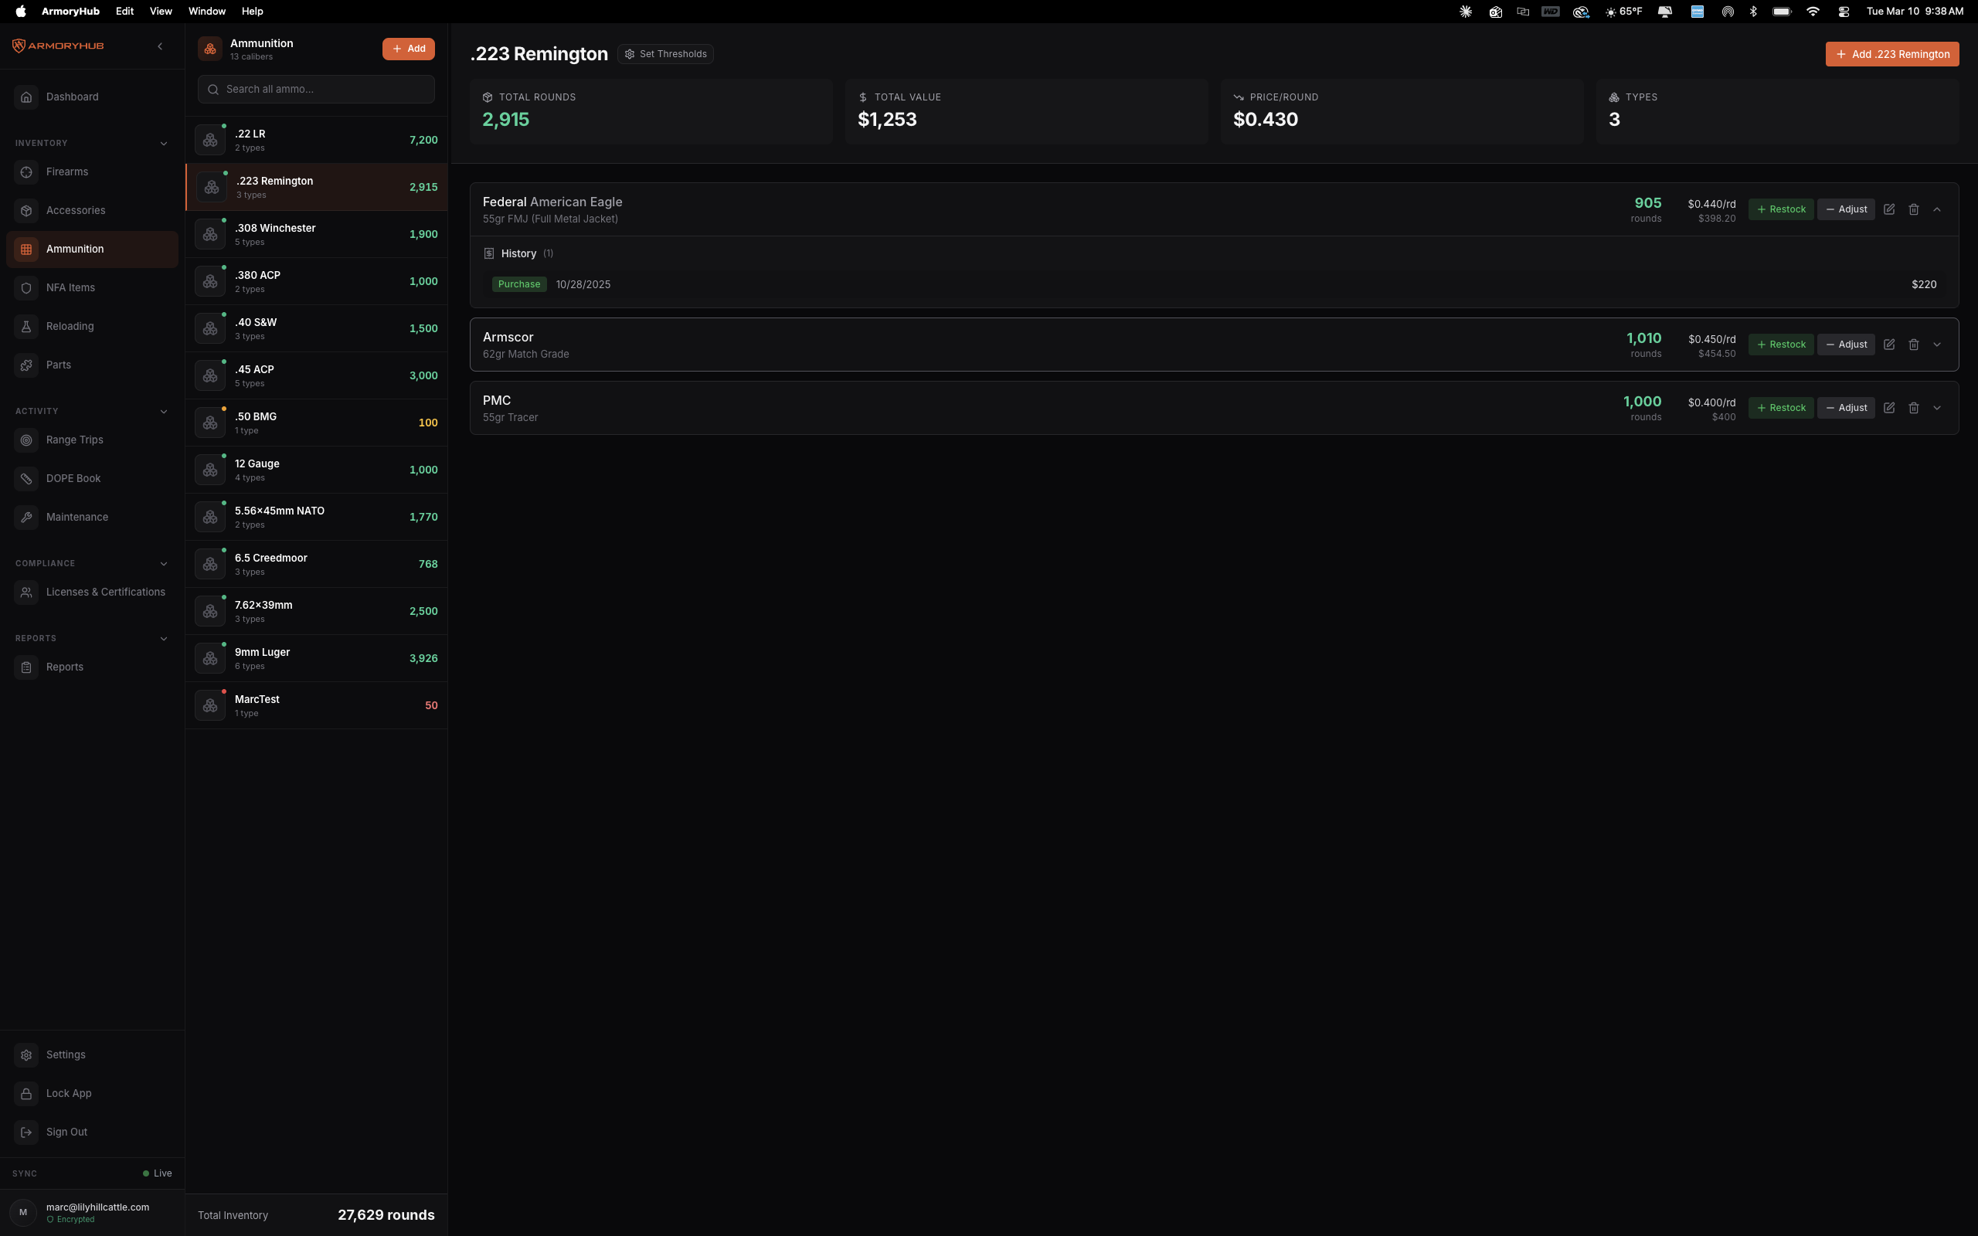This screenshot has height=1236, width=1978.
Task: Collapse the Federal American Eagle history panel
Action: 1936,209
